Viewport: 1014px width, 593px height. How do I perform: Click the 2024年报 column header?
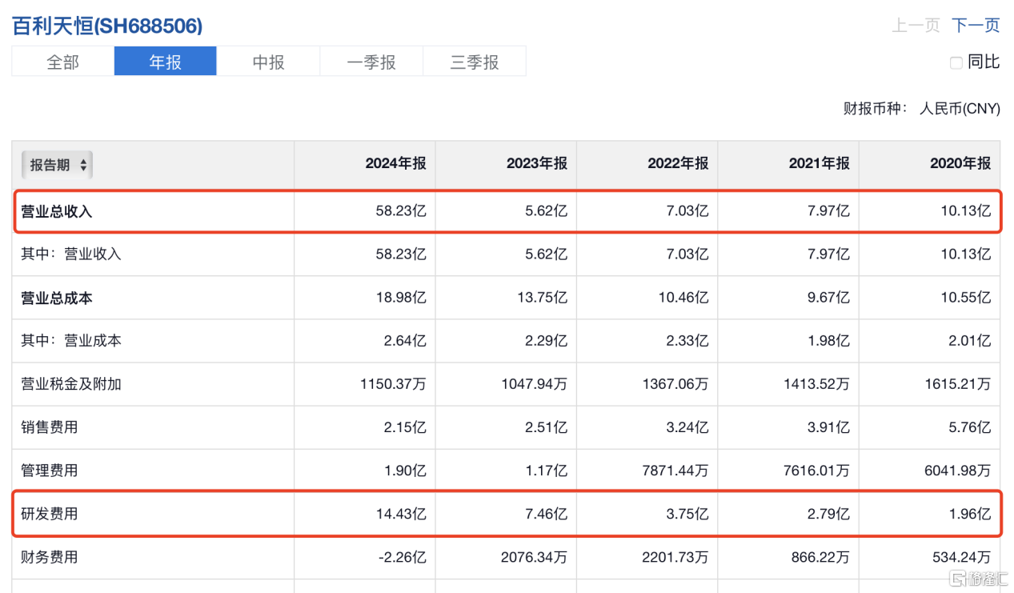pyautogui.click(x=395, y=163)
